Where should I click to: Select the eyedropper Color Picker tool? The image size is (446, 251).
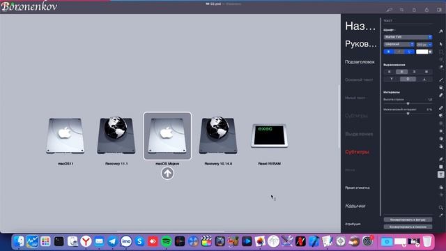tap(441, 215)
